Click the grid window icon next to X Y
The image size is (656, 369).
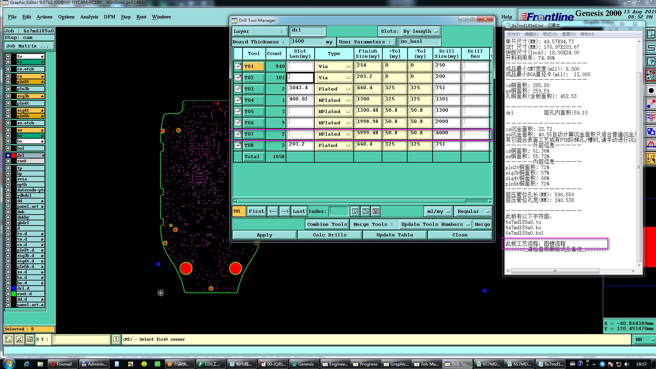(30, 339)
